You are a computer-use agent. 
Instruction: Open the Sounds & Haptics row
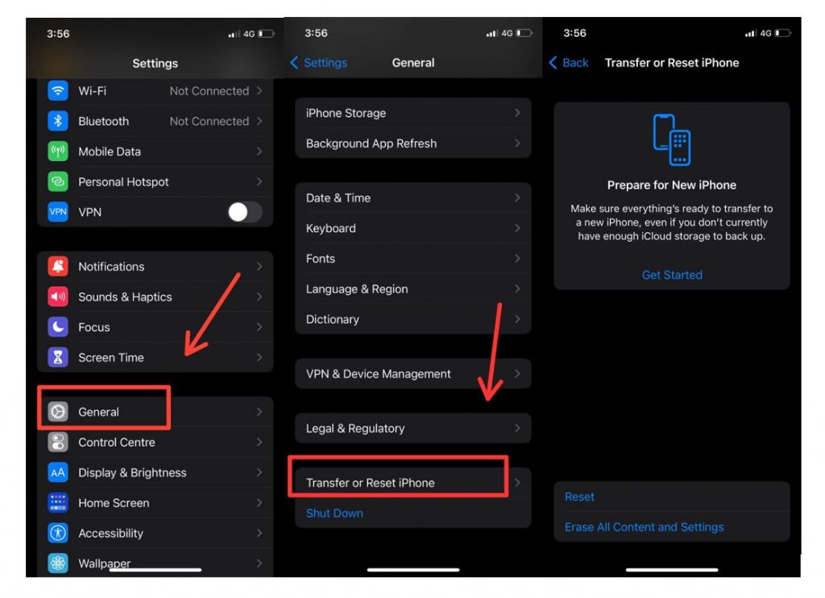(x=155, y=297)
